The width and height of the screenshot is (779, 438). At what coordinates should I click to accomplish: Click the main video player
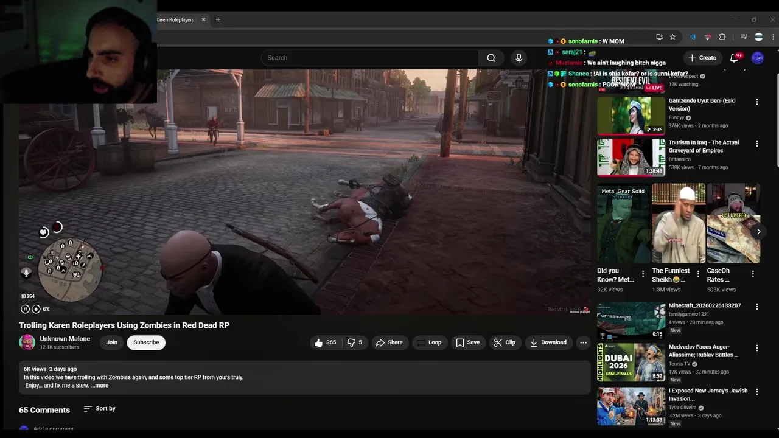[304, 192]
